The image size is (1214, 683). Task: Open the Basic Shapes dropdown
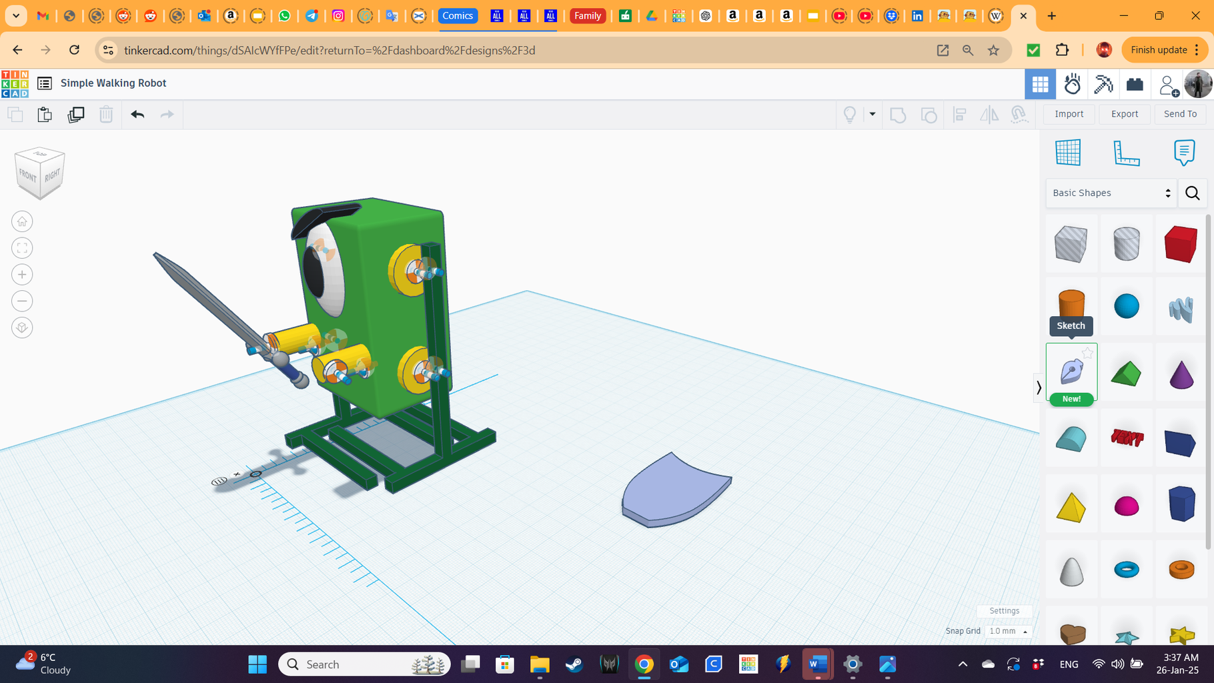[1110, 193]
